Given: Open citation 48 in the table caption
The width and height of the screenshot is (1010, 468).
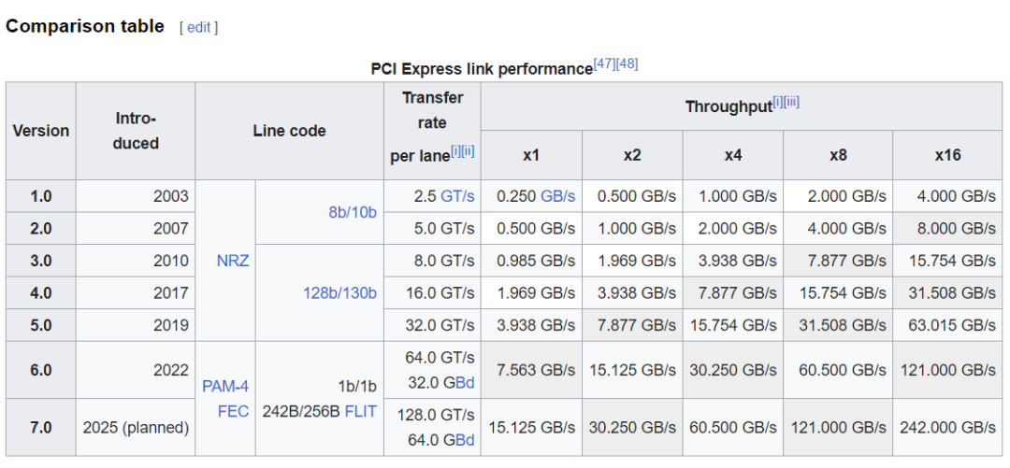Looking at the screenshot, I should click(x=628, y=64).
